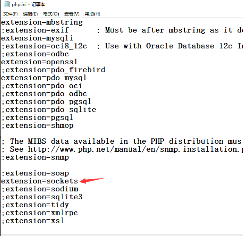Place cursor in the extension=mbstring line
The width and height of the screenshot is (243, 236).
pos(42,22)
